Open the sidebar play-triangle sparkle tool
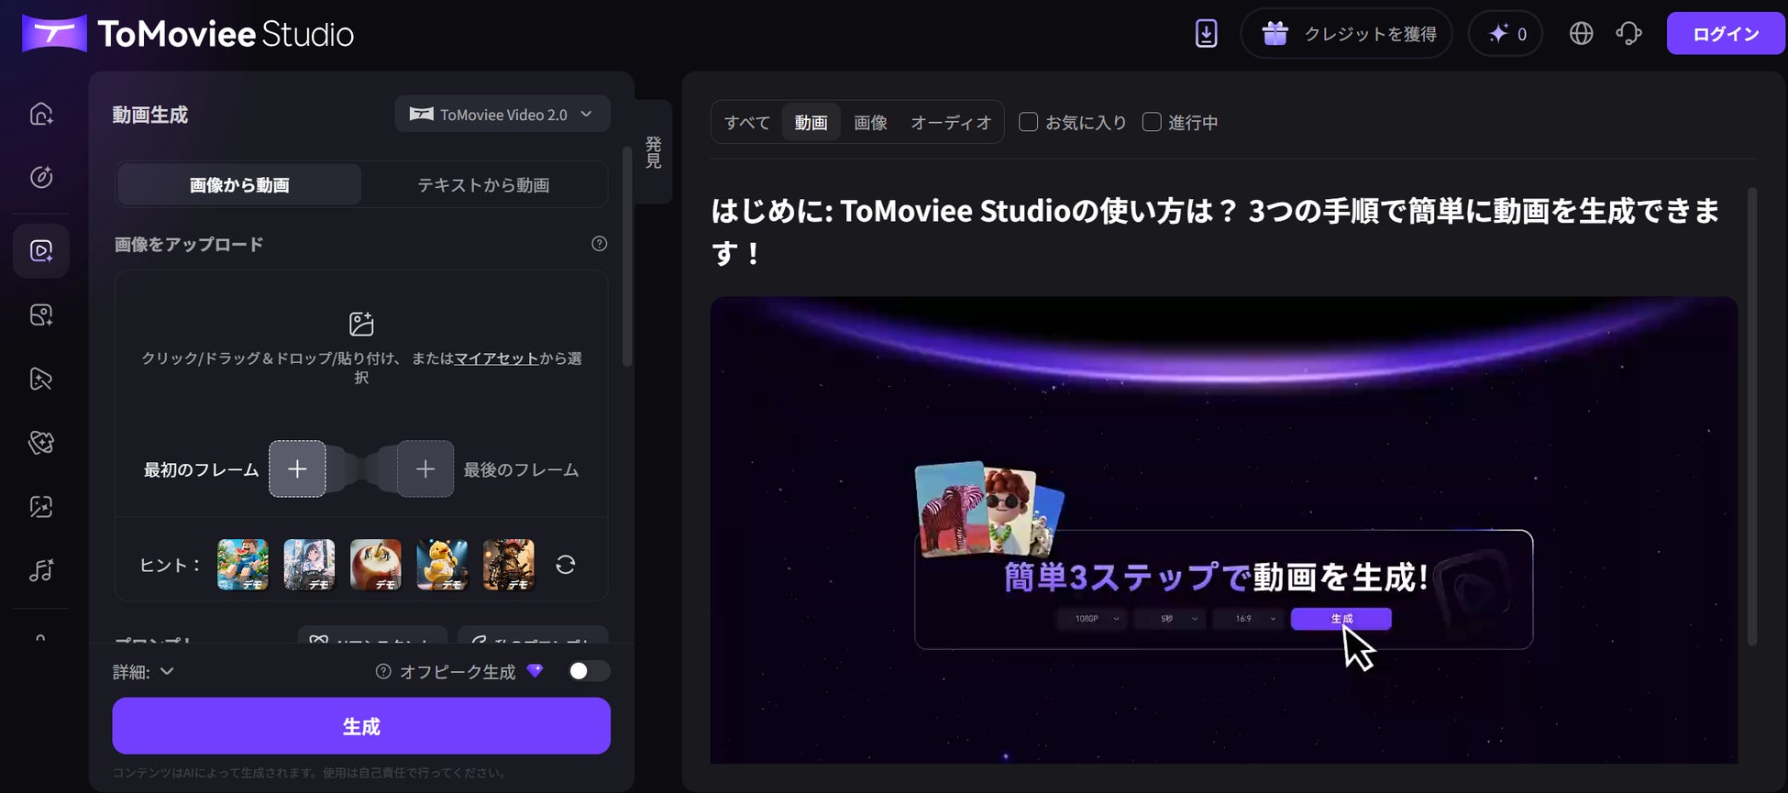This screenshot has height=793, width=1788. pos(41,379)
